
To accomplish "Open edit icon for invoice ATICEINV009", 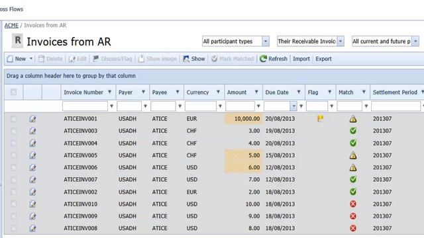I will (32, 216).
